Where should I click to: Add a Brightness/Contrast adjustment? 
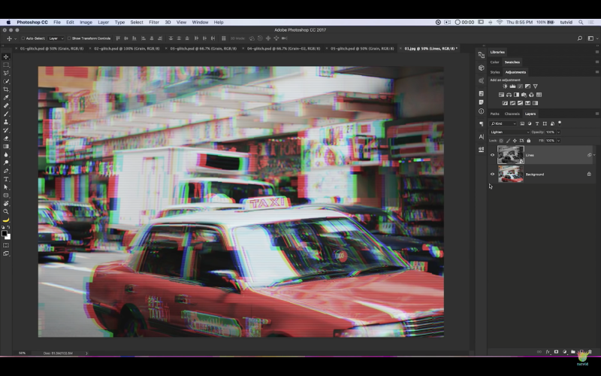tap(505, 86)
